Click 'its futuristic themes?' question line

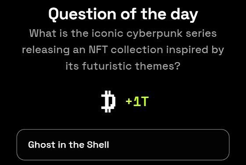tap(123, 66)
